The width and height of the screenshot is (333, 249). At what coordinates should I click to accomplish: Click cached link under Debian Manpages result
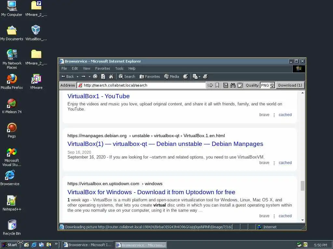[x=285, y=163]
